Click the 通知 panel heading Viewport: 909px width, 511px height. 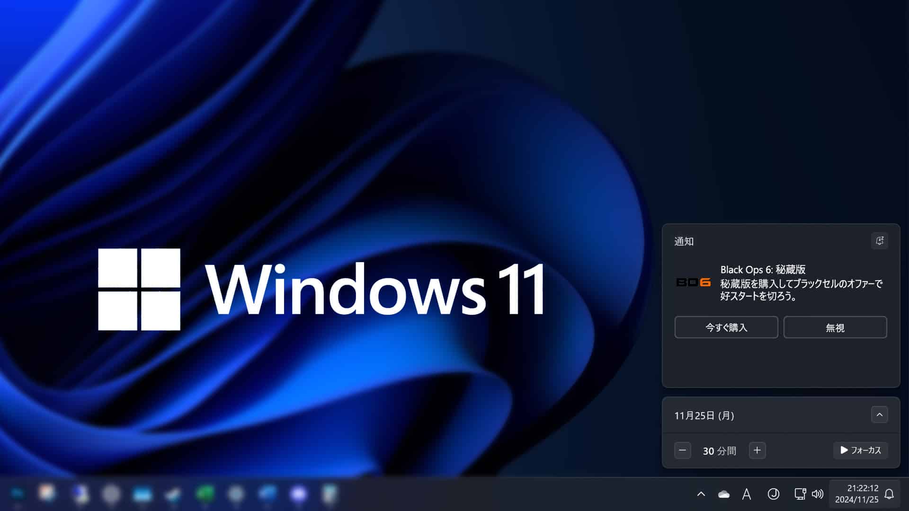click(x=684, y=241)
